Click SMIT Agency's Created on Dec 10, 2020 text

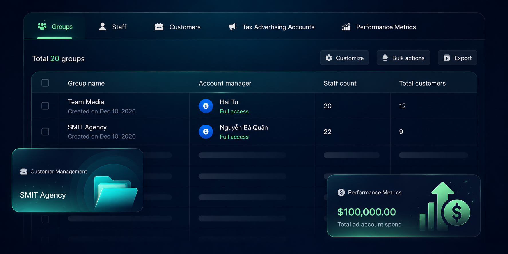102,137
